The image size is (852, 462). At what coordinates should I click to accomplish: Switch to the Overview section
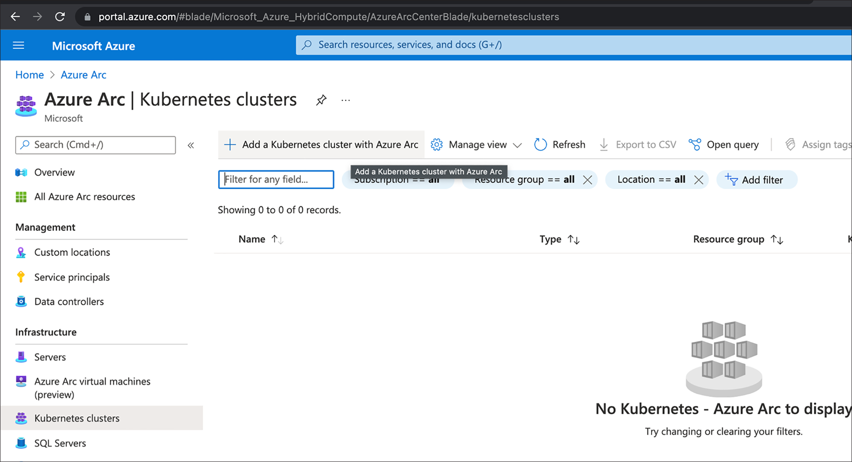pos(54,172)
